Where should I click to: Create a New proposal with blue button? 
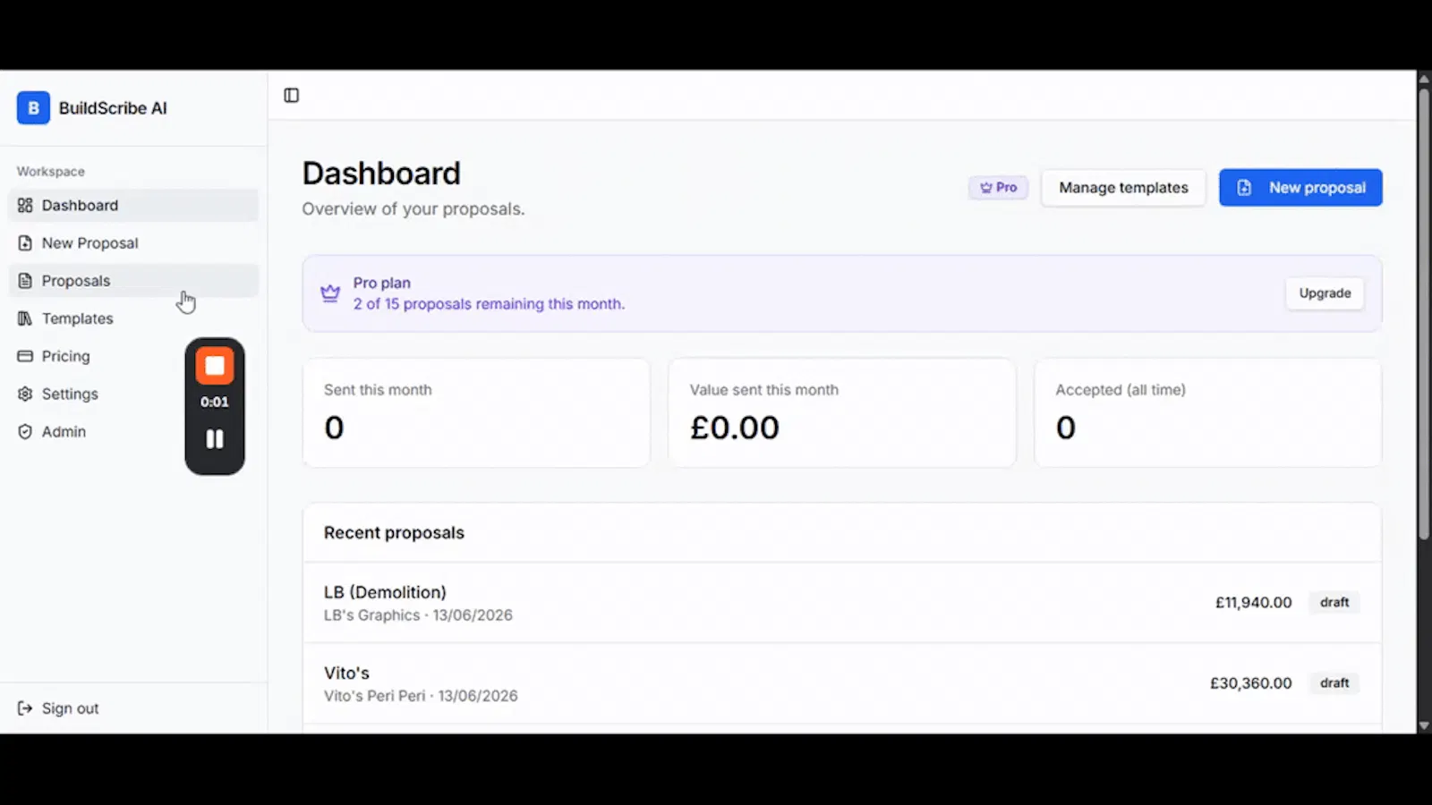(x=1300, y=188)
